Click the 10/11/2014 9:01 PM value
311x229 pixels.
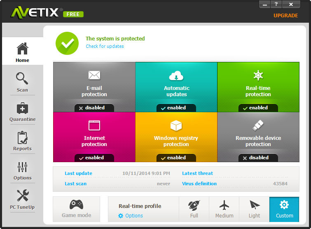146,173
